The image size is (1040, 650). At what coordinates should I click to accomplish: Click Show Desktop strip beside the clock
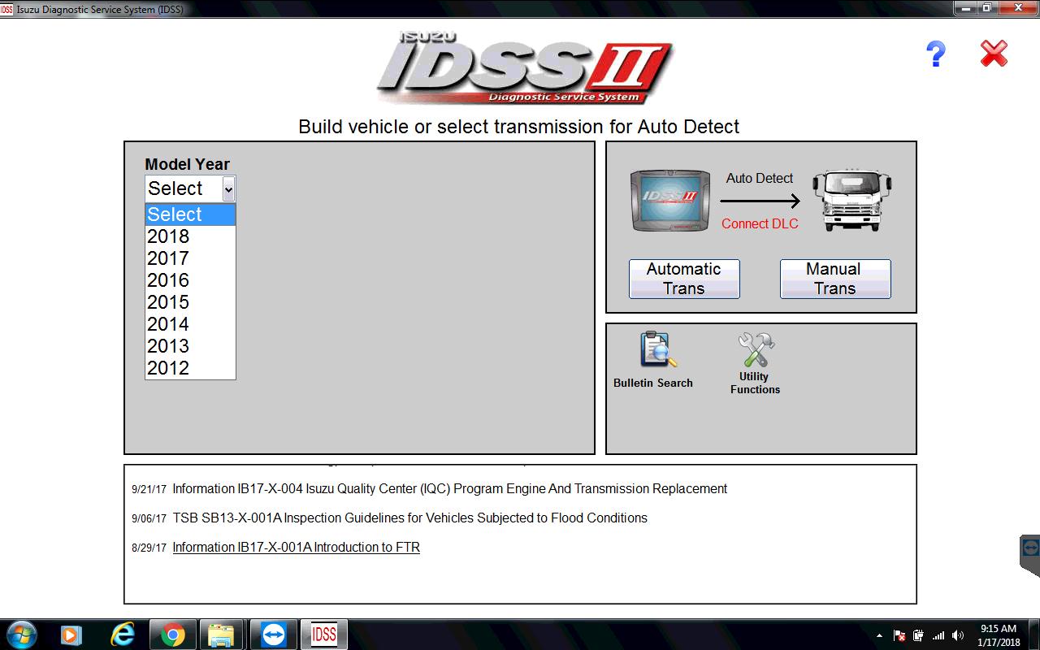coord(1034,635)
